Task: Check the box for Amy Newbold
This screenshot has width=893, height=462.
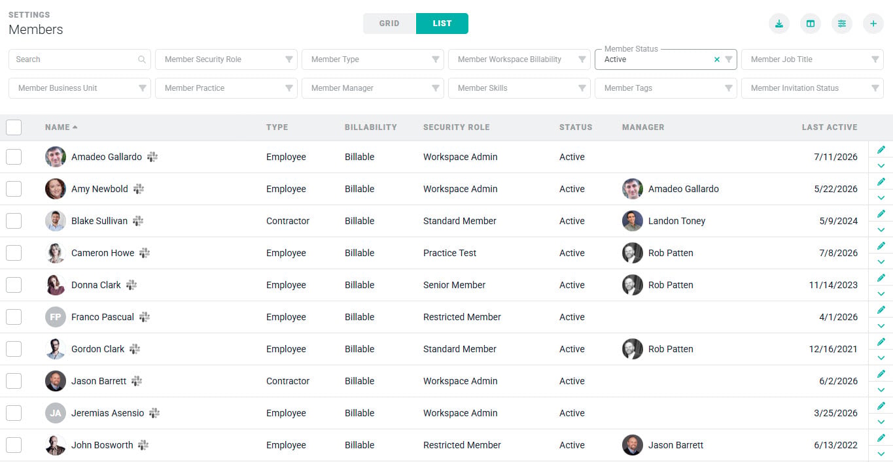Action: tap(14, 189)
